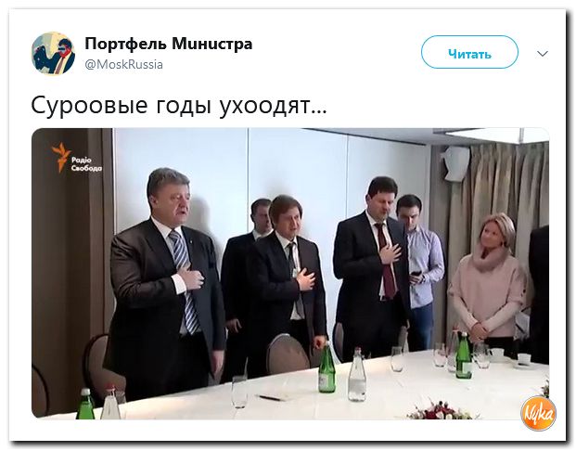Click the wall-mounted speaker near the curtains
The image size is (576, 451).
454,163
